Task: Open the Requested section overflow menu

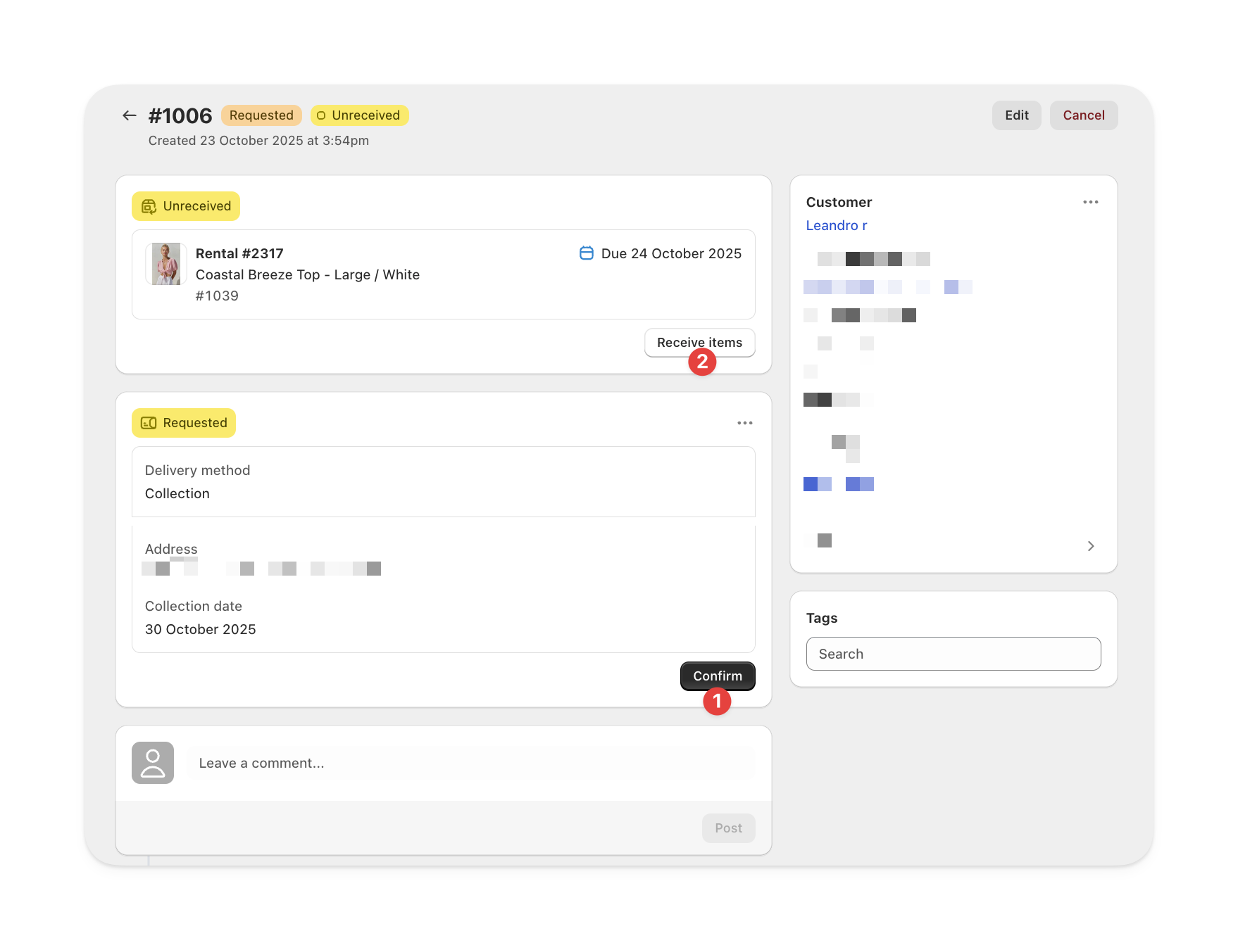Action: pos(744,422)
